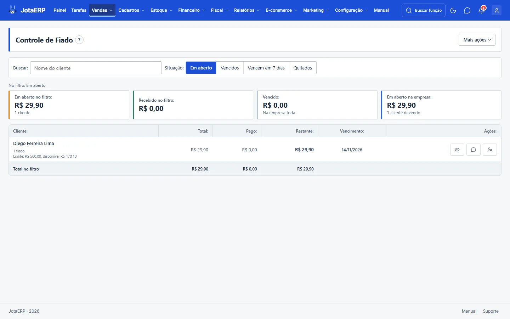Expand the Cadastros menu
The image size is (510, 319).
[x=131, y=10]
